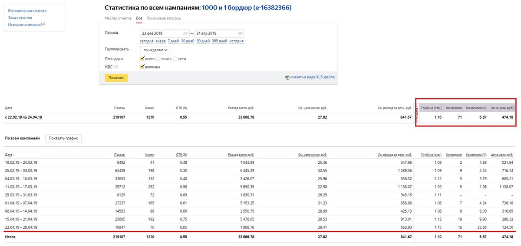
Task: Open campaign link 1000 и 1 бордюр
Action: [247, 8]
